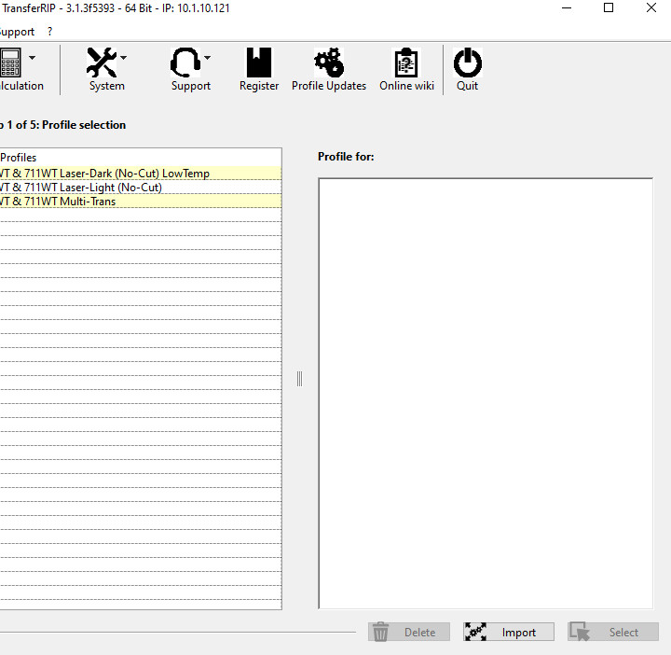Screen dimensions: 671x655
Task: Select the Laser-Light (No-Cut) profile
Action: click(x=141, y=188)
